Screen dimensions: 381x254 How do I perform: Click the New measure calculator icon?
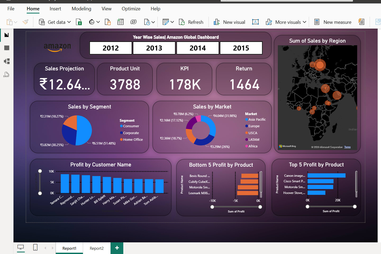(317, 22)
